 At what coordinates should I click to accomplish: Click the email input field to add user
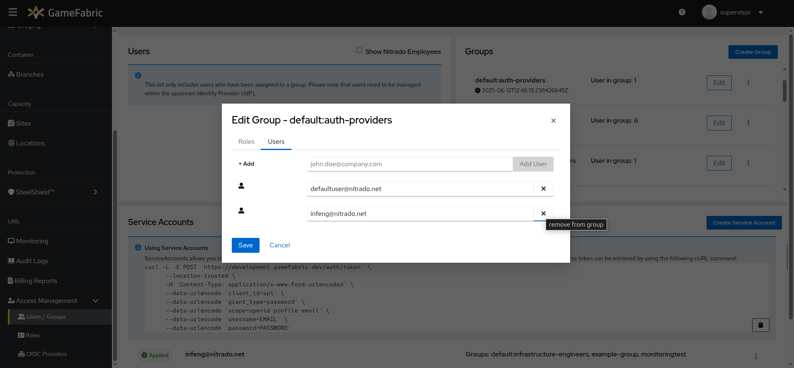410,164
